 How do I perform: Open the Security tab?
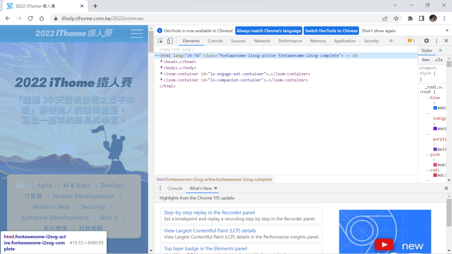tap(371, 41)
